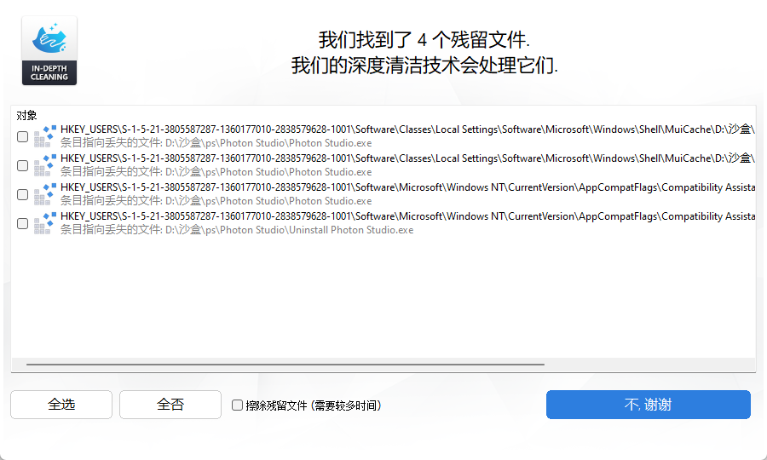Click the 对象 column header
Screen dimensions: 767x460
(x=27, y=115)
